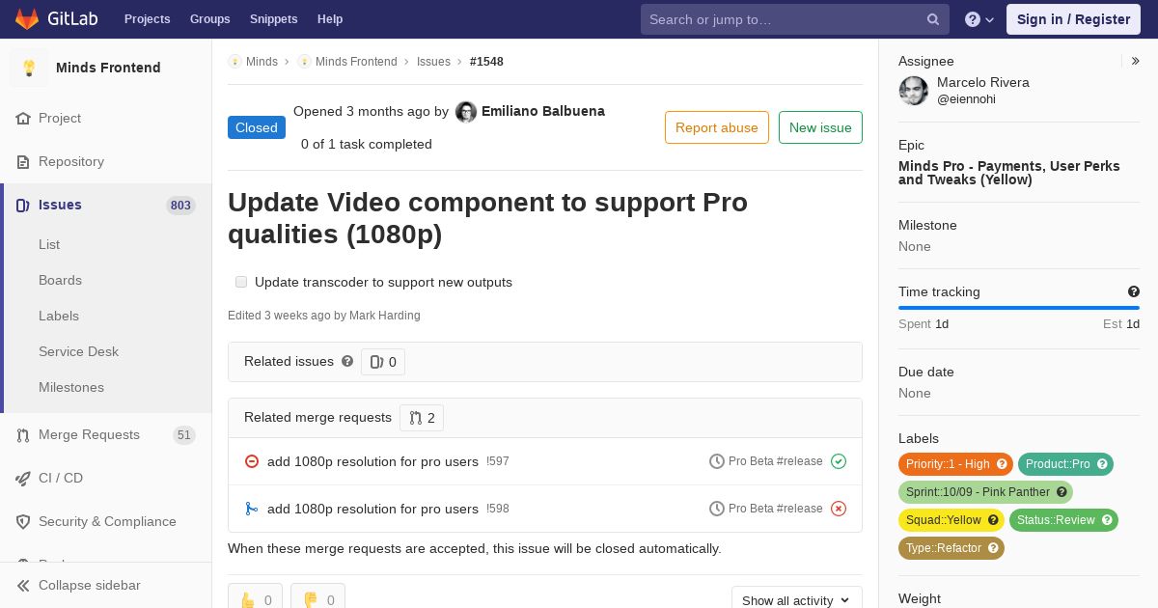
Task: Click the failed pipeline icon for !598
Action: tap(839, 509)
